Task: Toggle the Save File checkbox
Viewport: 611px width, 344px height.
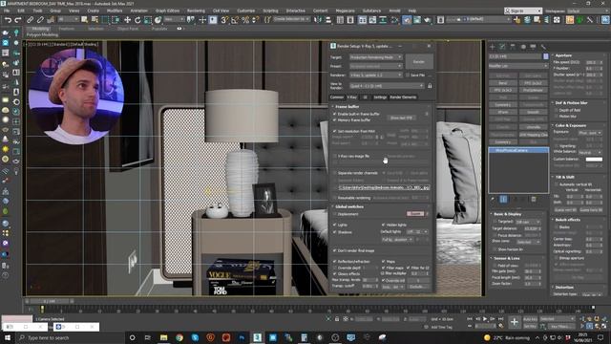Action: 408,75
